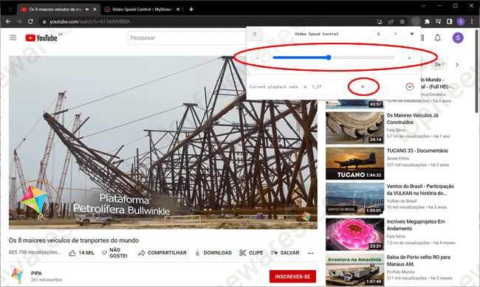Click the like button showing 14 MIL

(81, 253)
